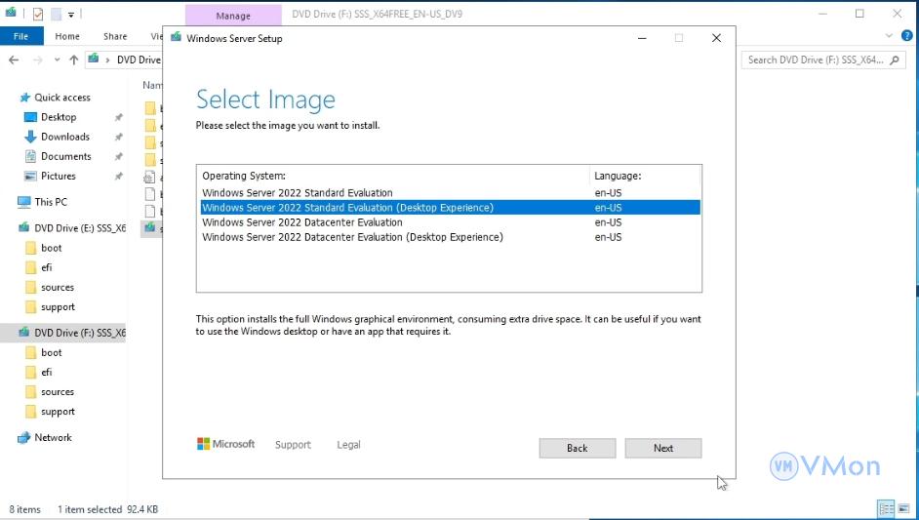Image resolution: width=919 pixels, height=520 pixels.
Task: Open Explorer Help question mark icon
Action: coord(906,36)
